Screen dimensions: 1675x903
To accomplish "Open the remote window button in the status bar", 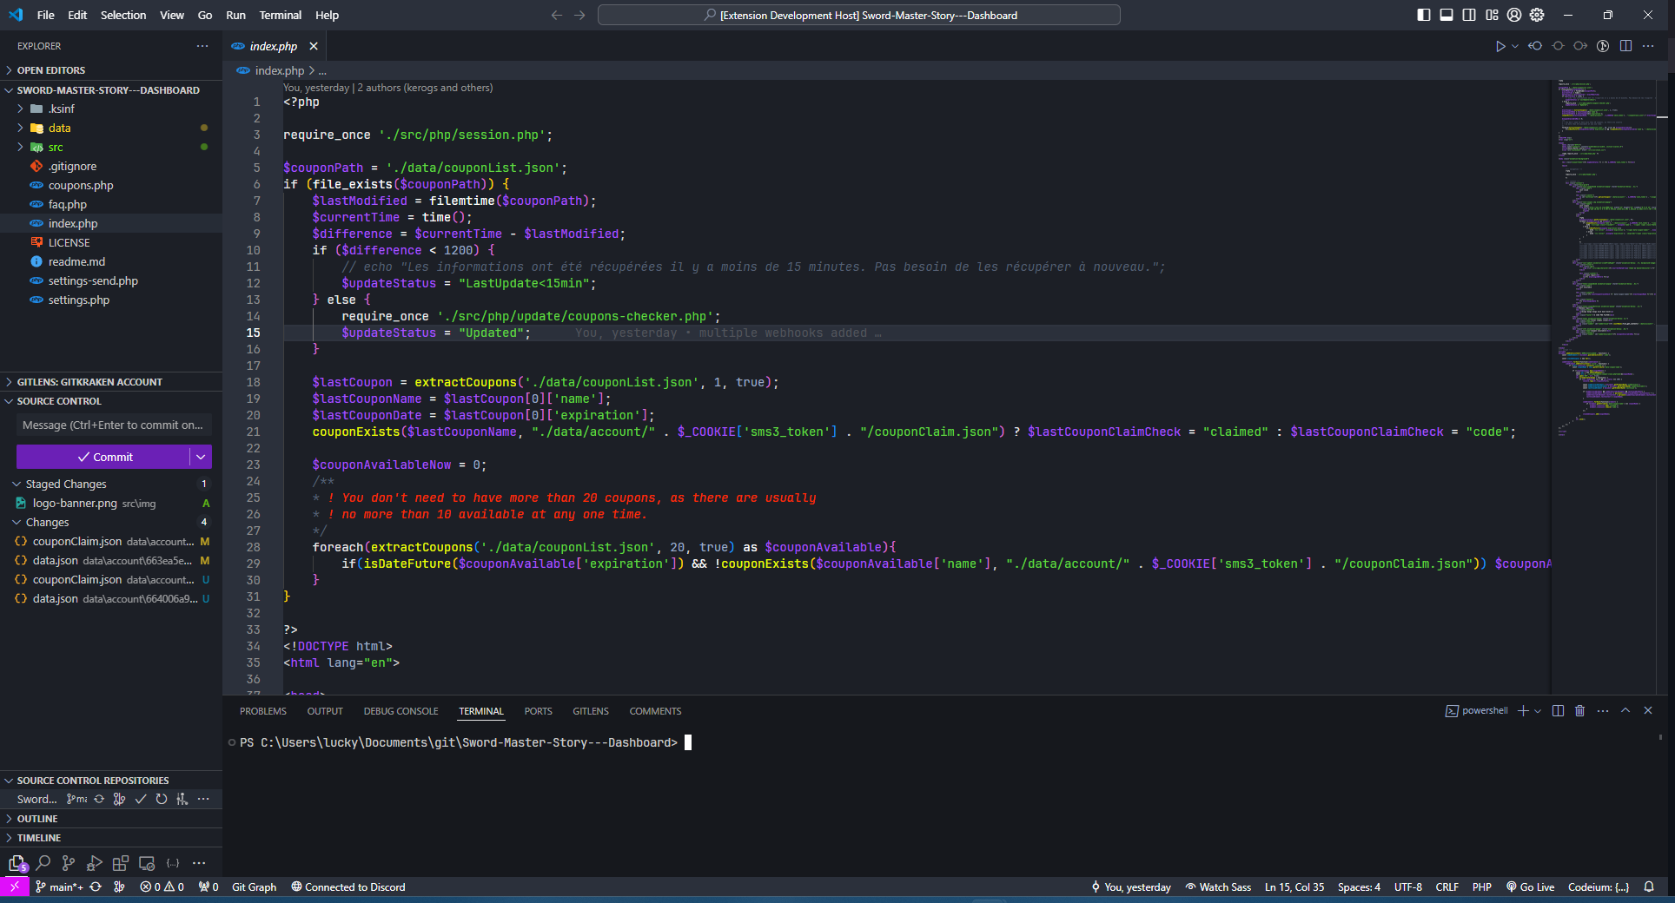I will click(x=14, y=887).
